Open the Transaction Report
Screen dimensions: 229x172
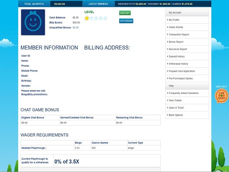(179, 35)
